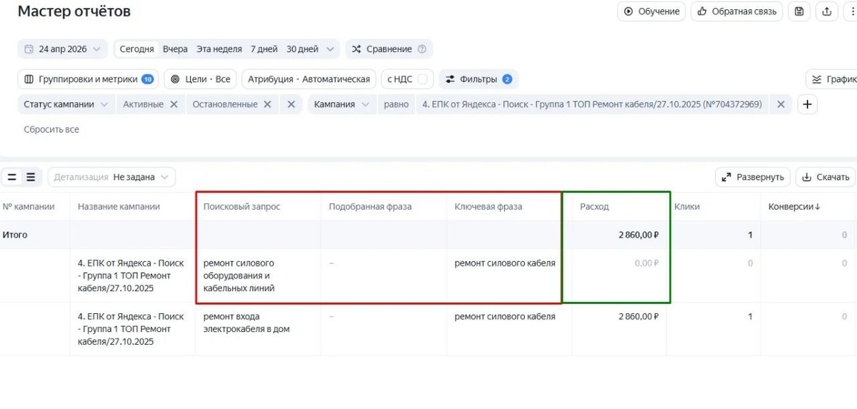Screen dimensions: 857x409
Task: Open Группировки и метрики settings
Action: click(88, 79)
